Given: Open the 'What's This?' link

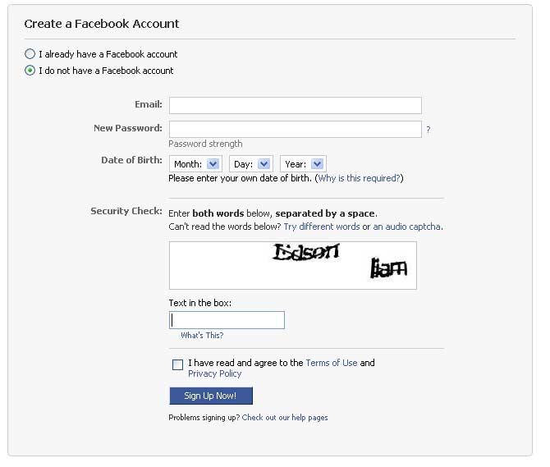Looking at the screenshot, I should [x=202, y=335].
